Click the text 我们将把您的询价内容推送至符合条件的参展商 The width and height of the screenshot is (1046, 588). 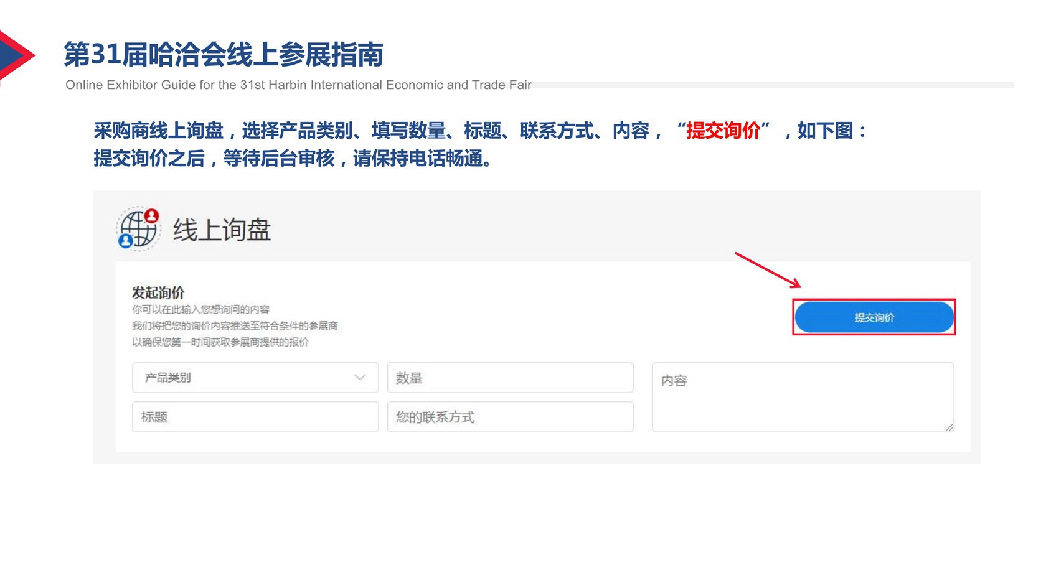click(x=235, y=325)
